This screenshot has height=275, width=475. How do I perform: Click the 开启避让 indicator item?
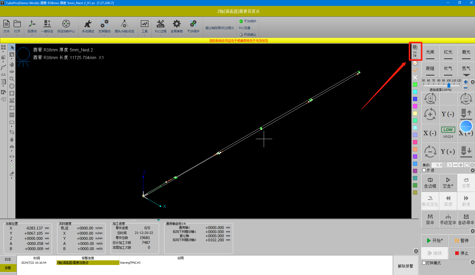click(x=248, y=34)
